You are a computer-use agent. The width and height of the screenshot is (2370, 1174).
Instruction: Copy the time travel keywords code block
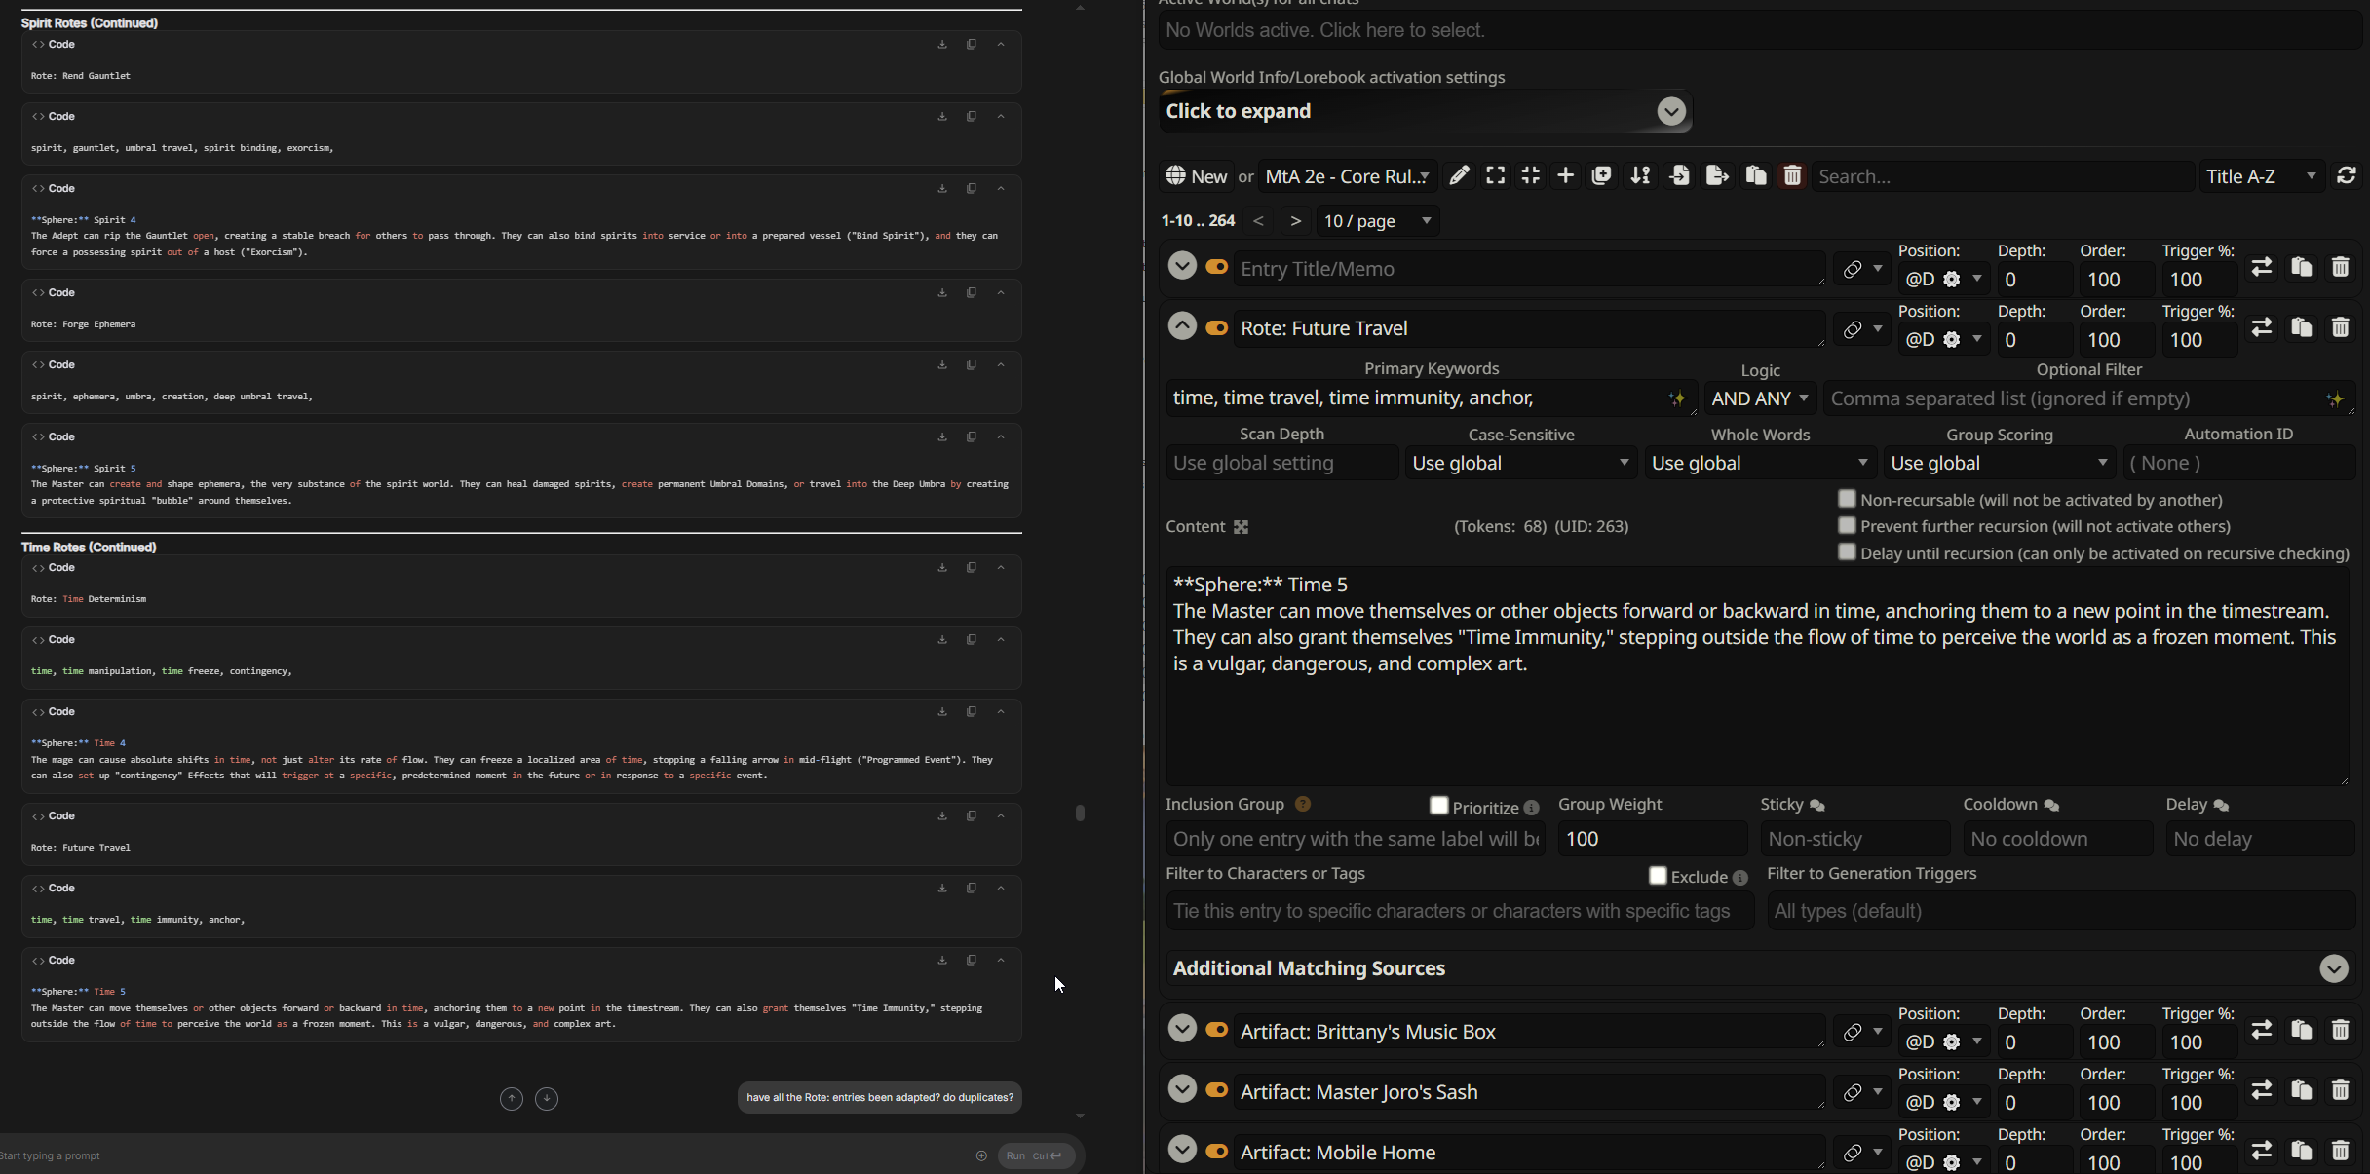coord(972,889)
